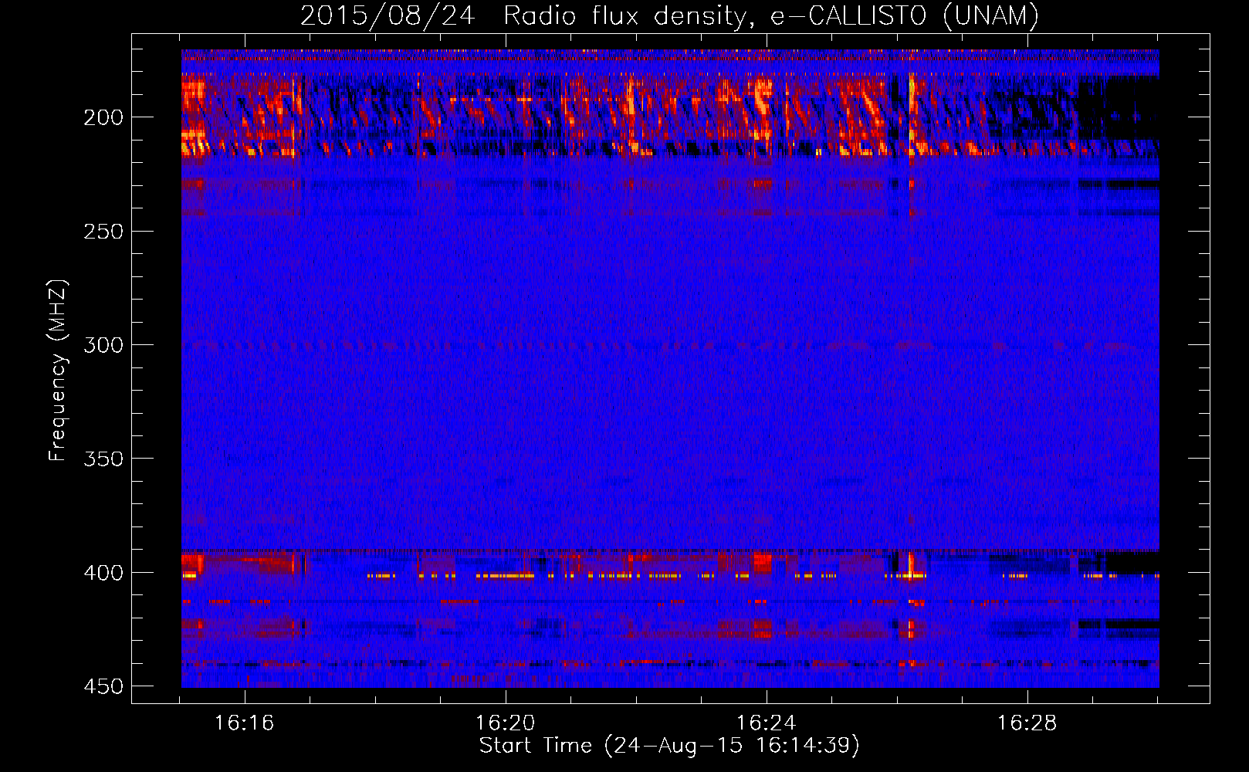
Task: Click the 250 frequency tick label
Action: tap(103, 232)
